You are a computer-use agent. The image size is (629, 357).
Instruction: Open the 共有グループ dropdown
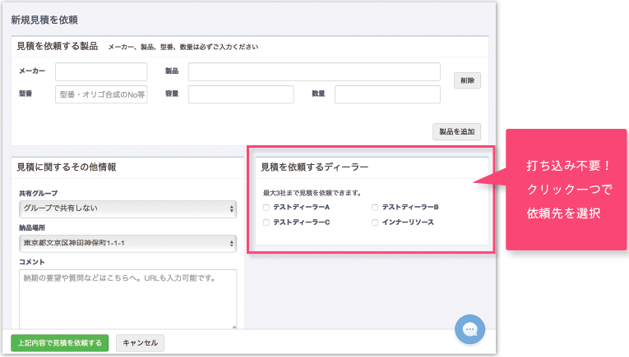pos(127,208)
